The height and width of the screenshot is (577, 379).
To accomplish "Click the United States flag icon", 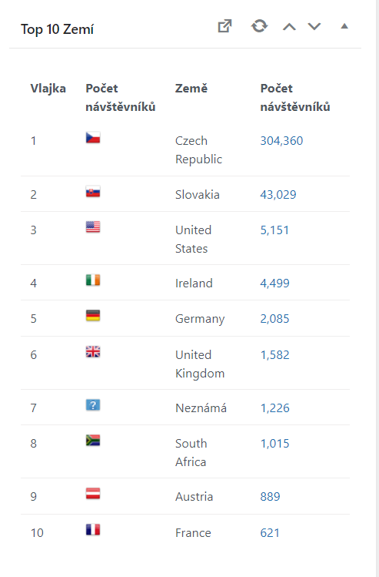I will [x=93, y=227].
